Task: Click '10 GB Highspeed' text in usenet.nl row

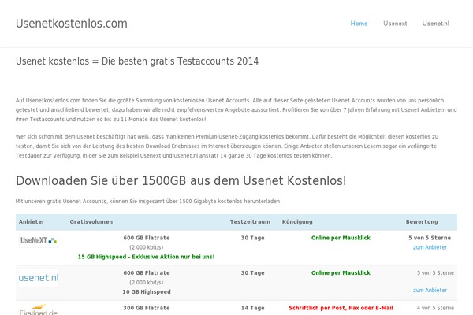Action: point(147,291)
